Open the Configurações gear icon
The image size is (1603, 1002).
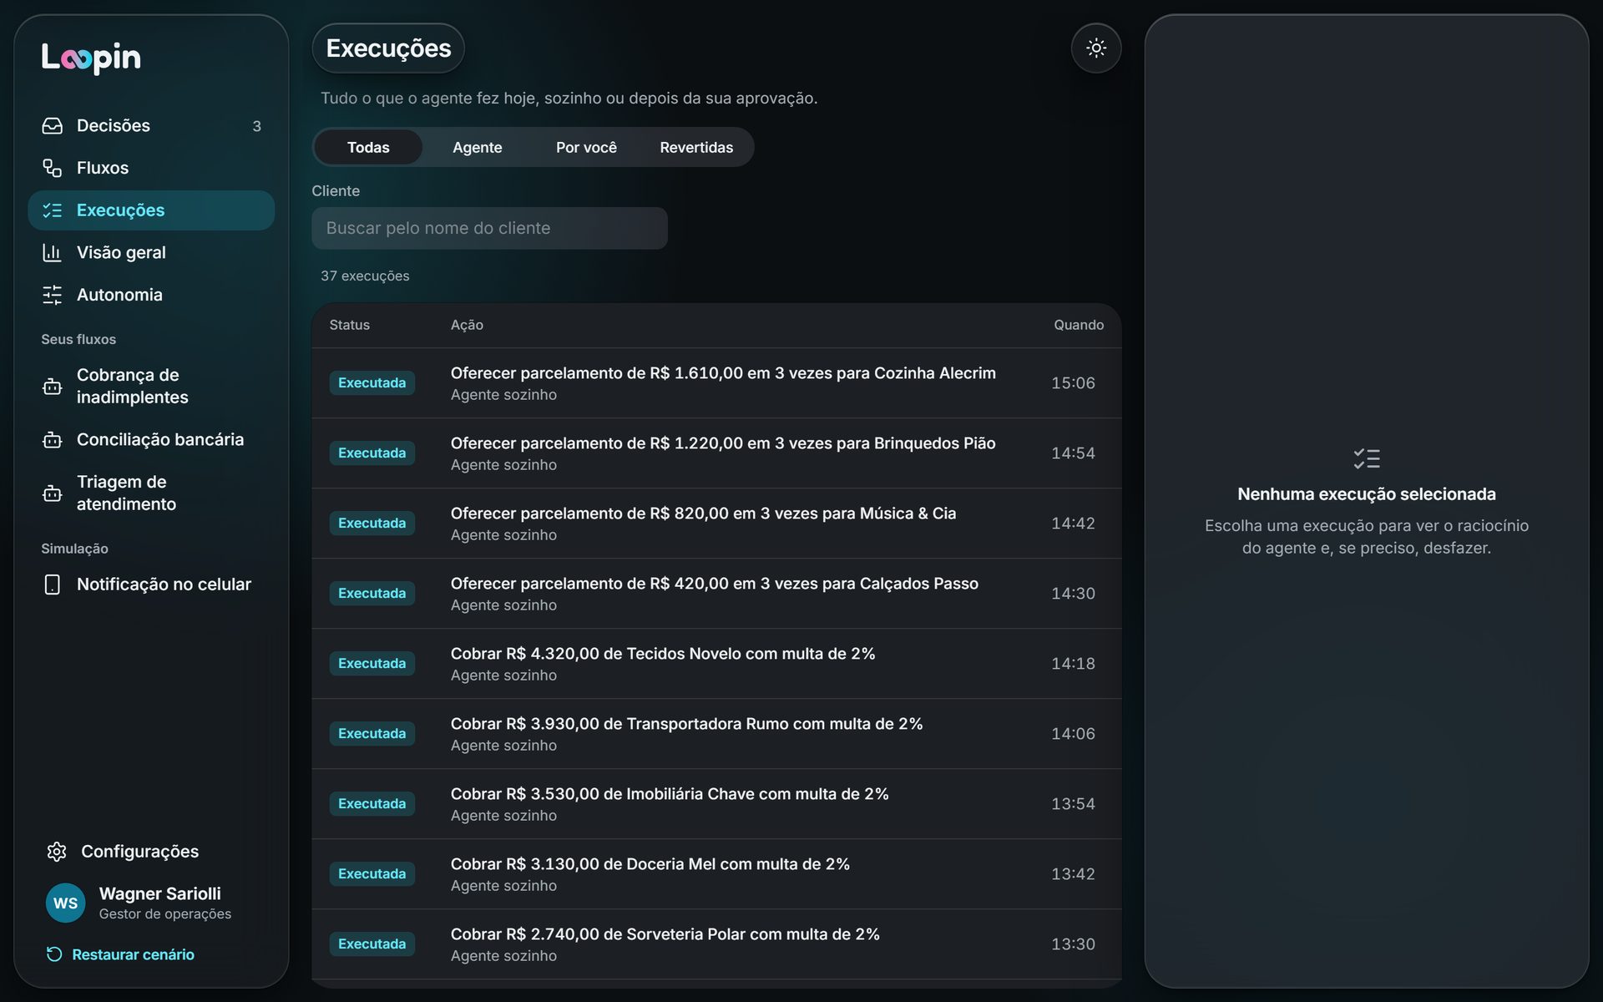(57, 851)
